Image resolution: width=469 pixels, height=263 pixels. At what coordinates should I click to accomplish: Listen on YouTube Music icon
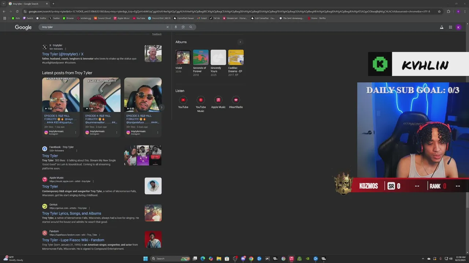tap(201, 100)
